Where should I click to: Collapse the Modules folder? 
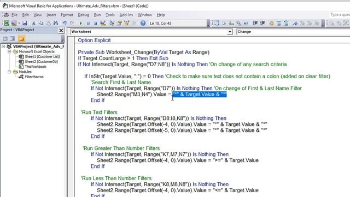[x=9, y=72]
